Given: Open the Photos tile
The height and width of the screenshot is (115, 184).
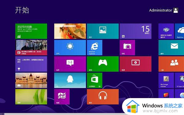Looking at the screenshot, I should [103, 31].
